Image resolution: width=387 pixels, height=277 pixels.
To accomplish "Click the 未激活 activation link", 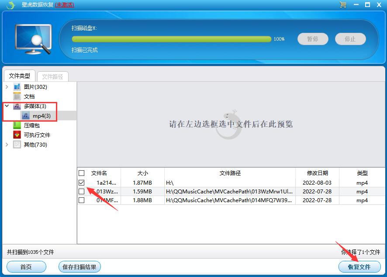I will point(65,5).
